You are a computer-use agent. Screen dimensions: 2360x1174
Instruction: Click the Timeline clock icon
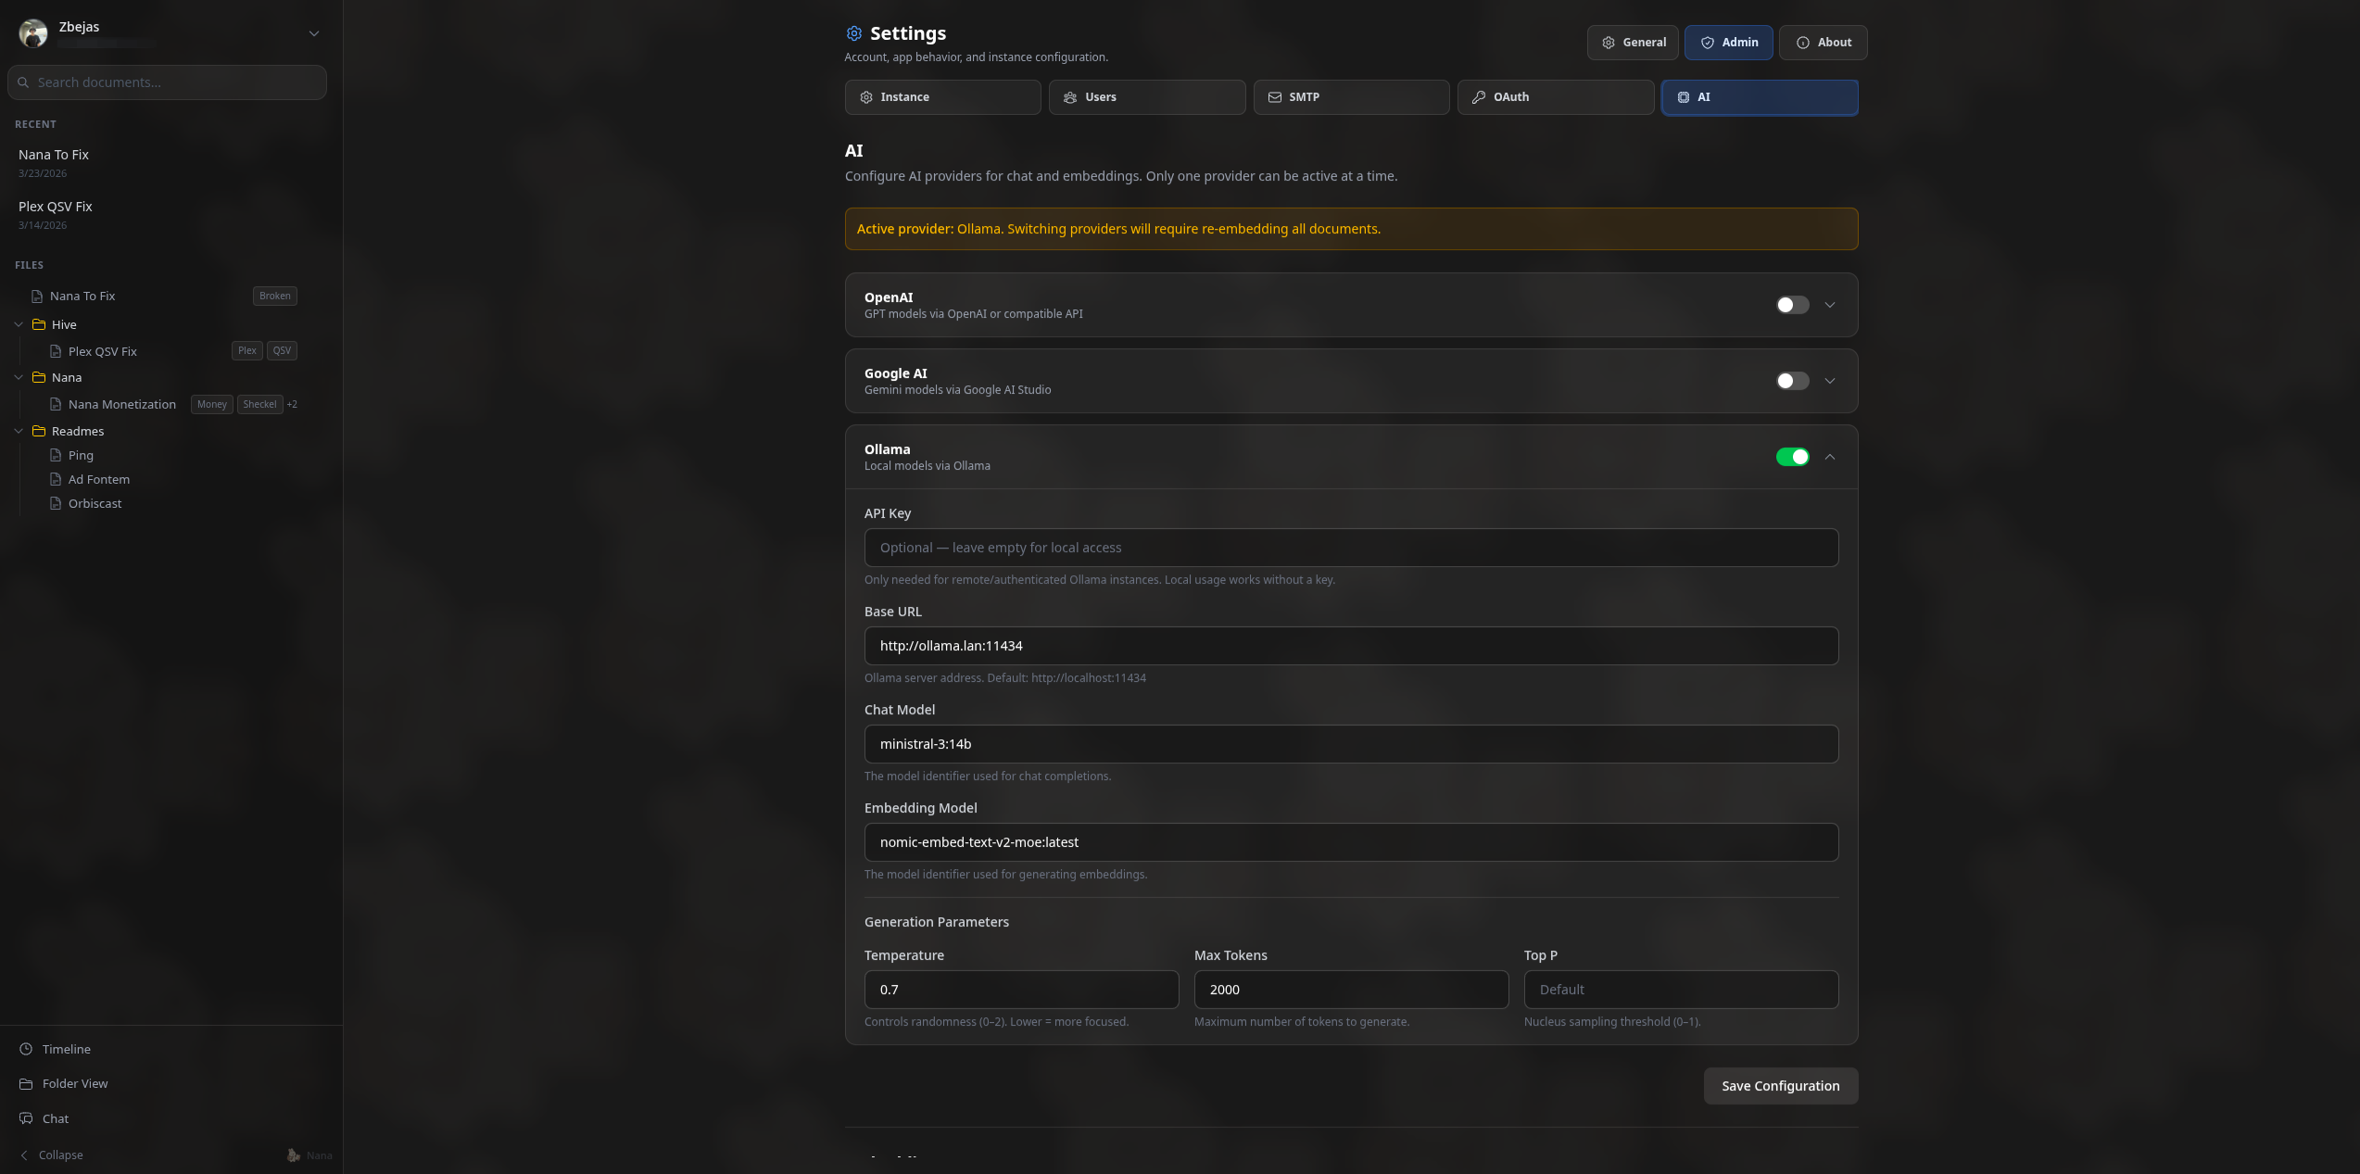[x=26, y=1049]
